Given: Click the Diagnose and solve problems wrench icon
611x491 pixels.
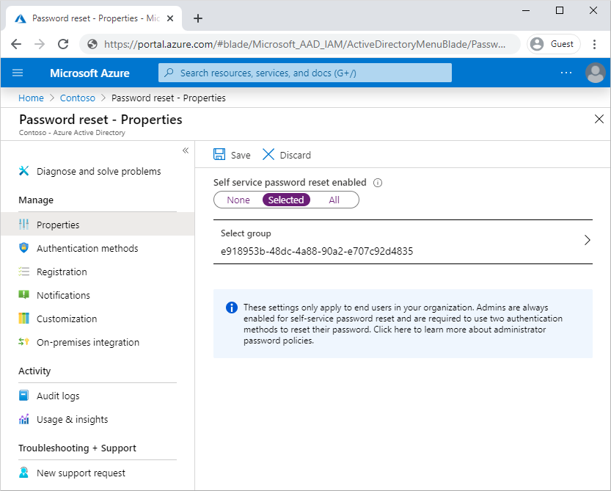Looking at the screenshot, I should pos(23,171).
